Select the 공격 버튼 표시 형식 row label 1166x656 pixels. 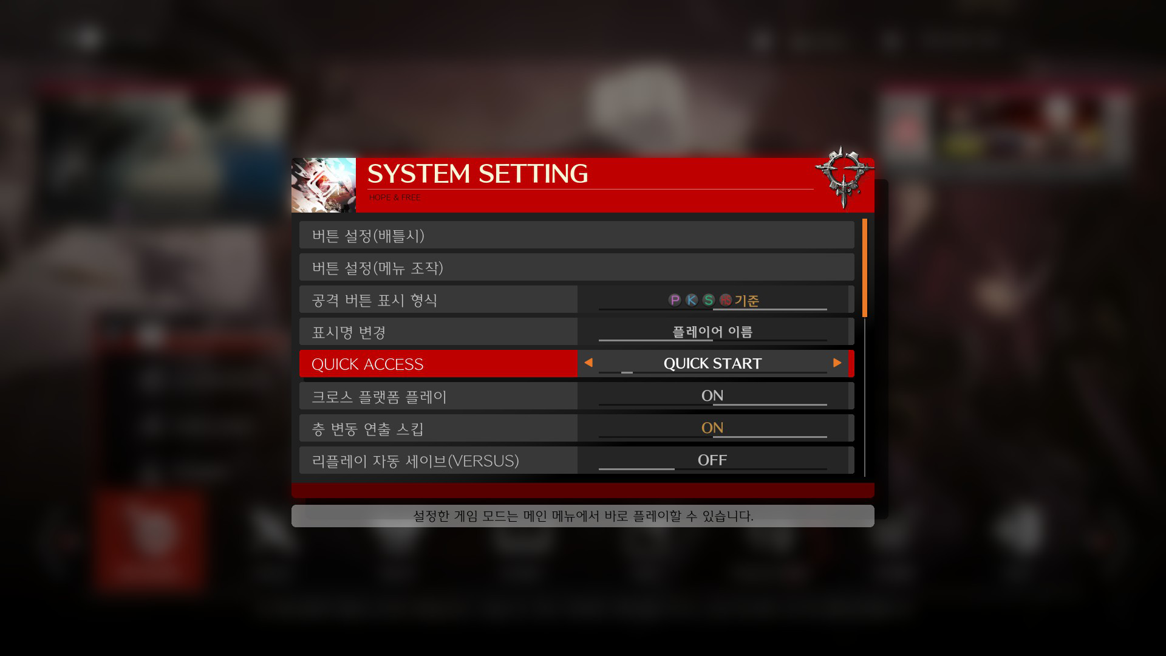(x=375, y=300)
